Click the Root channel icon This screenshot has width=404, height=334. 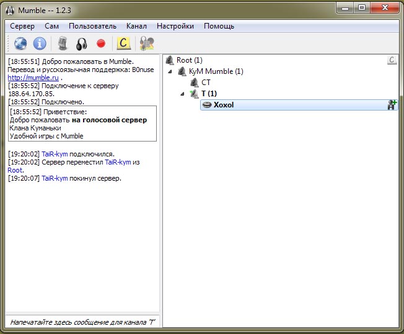(170, 60)
